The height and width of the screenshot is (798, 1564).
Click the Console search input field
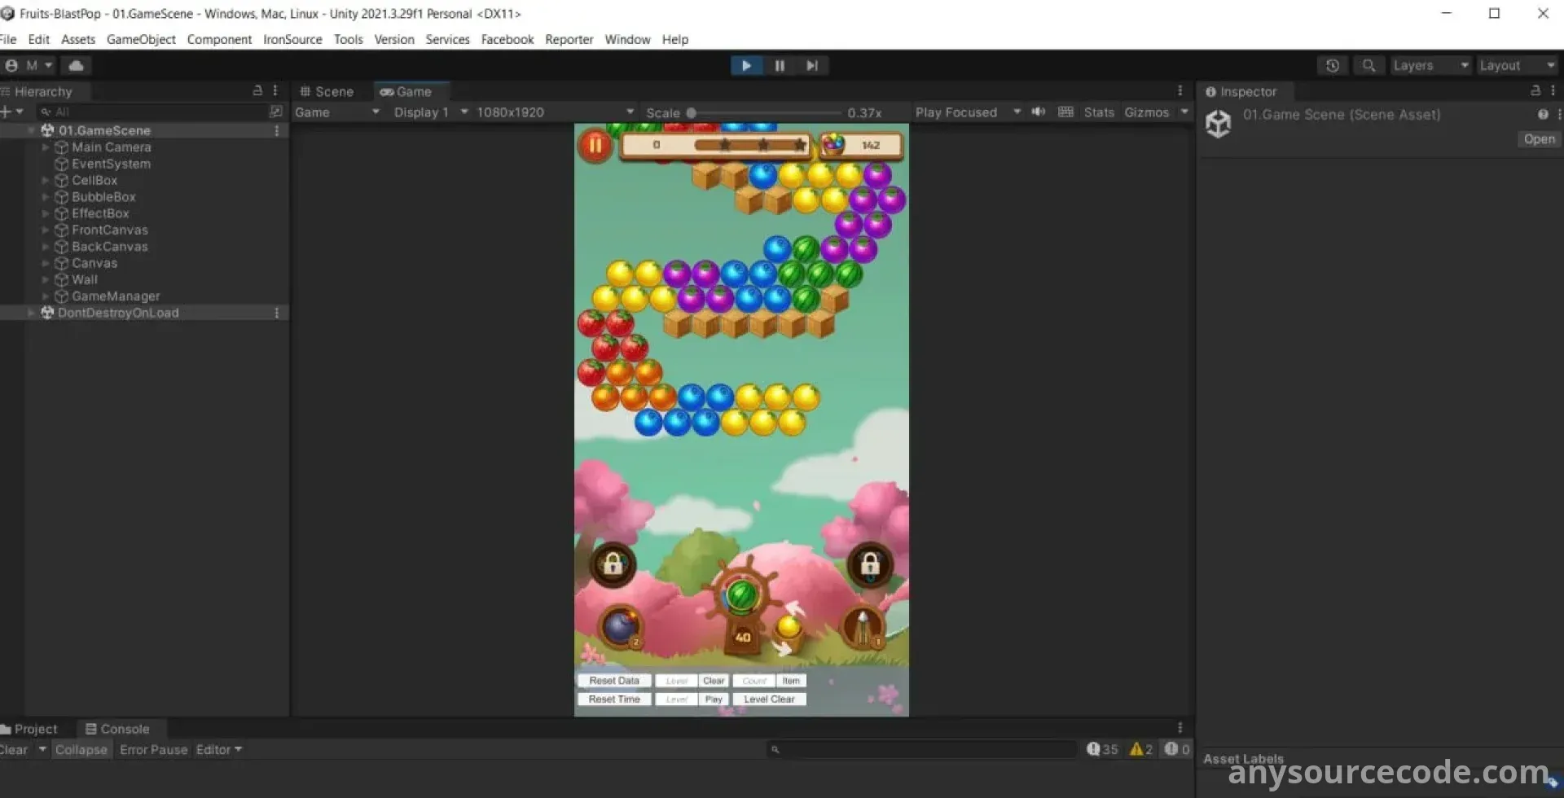(925, 749)
